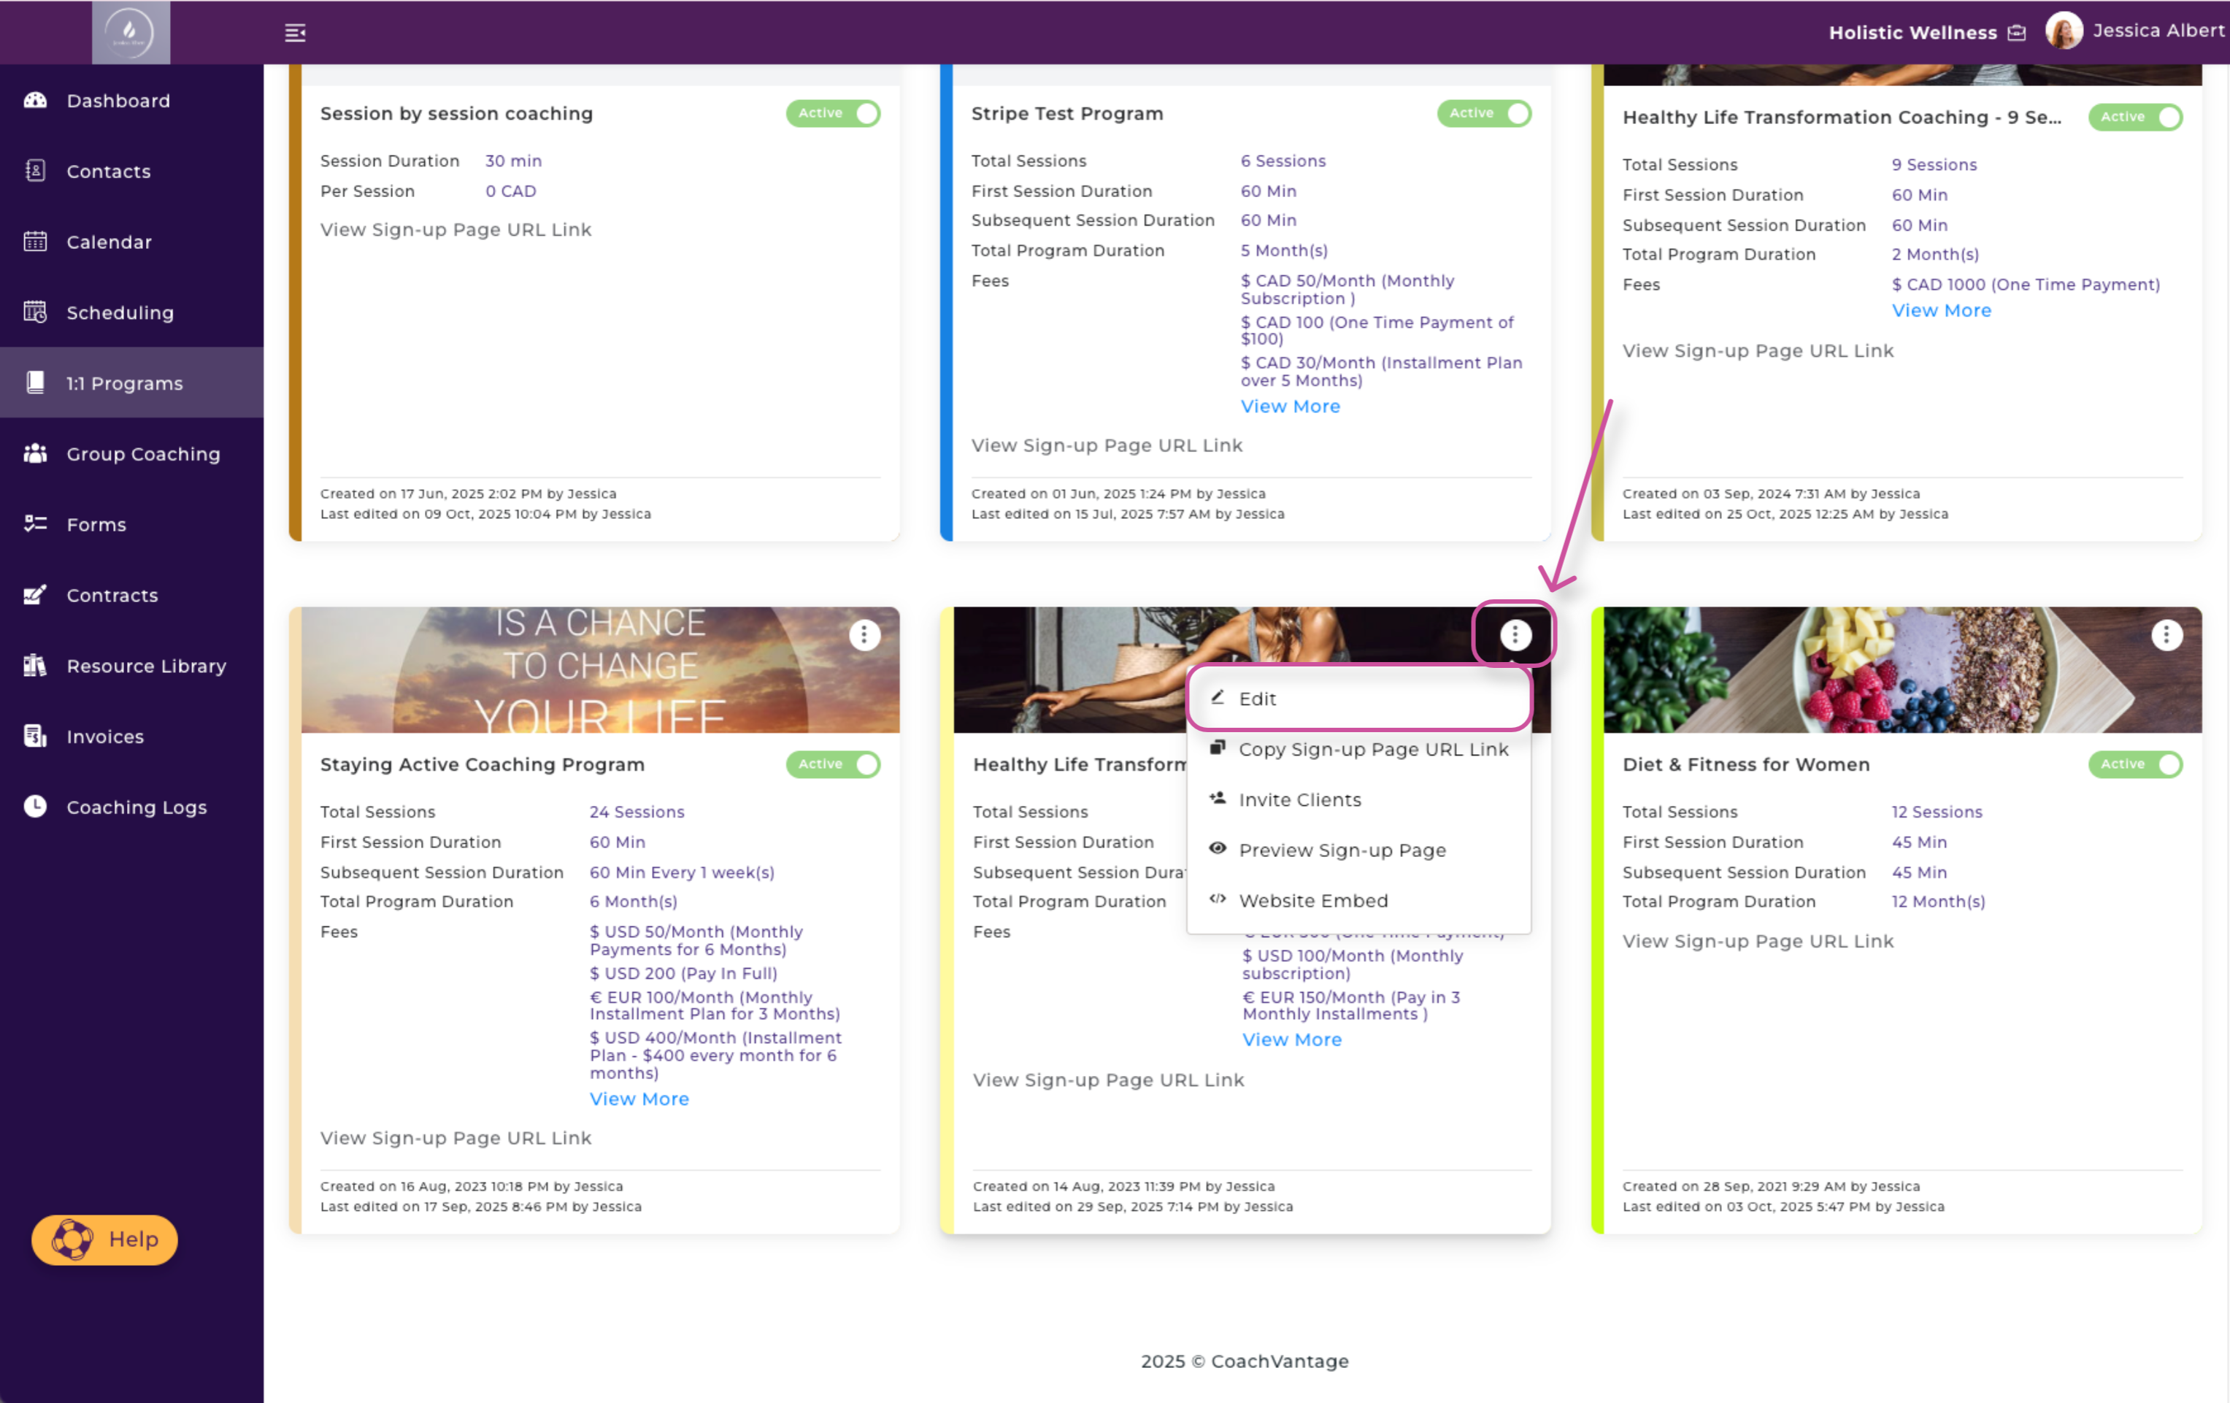The height and width of the screenshot is (1403, 2230).
Task: Open Jessica Albert's profile avatar
Action: [2064, 31]
